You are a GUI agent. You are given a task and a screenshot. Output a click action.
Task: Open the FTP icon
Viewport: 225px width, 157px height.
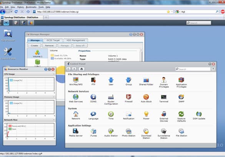93,81
